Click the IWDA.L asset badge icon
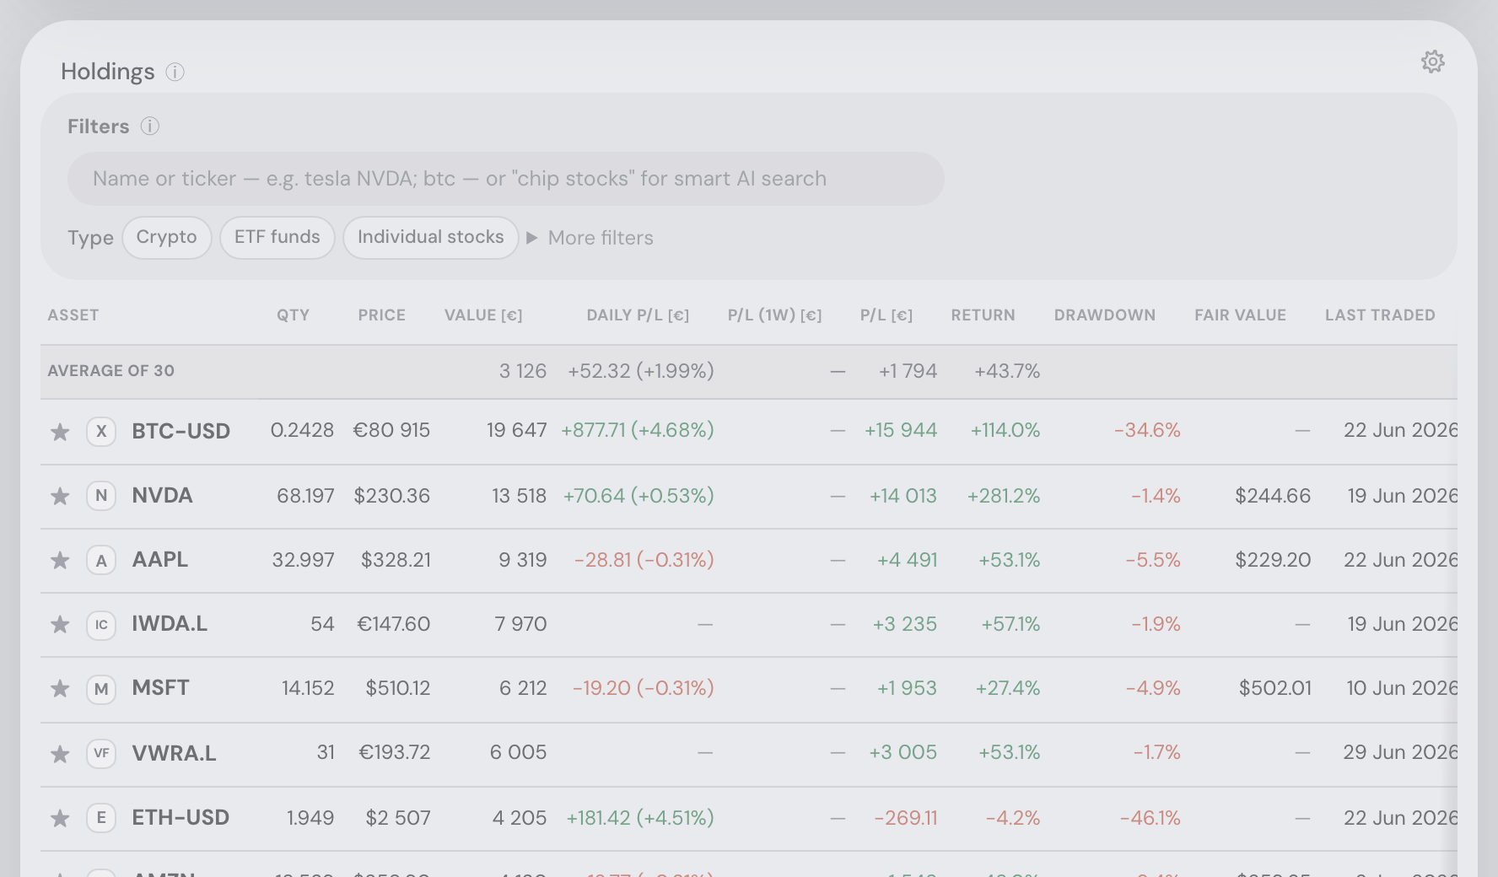 coord(101,625)
